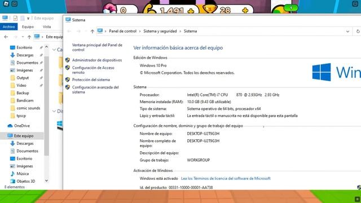The width and height of the screenshot is (361, 203).
Task: Go forward in Sistema window navigation
Action: click(x=78, y=32)
